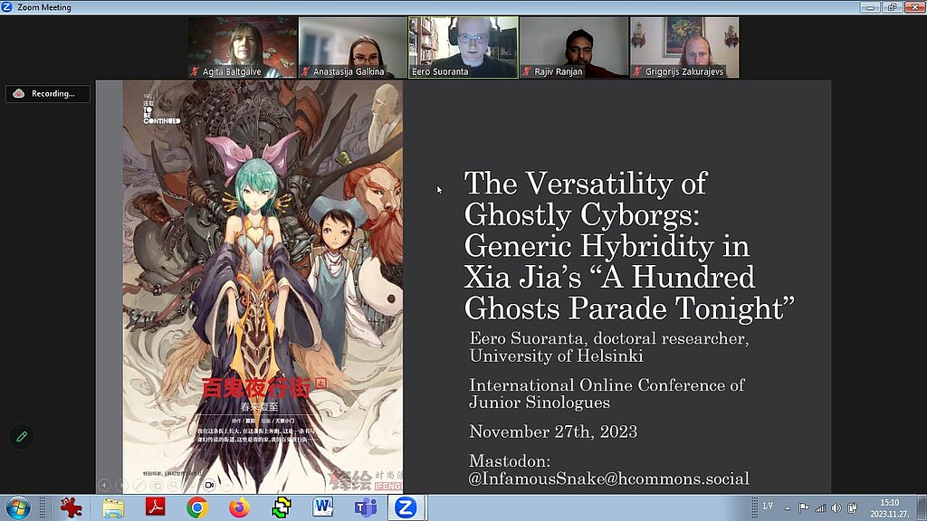Click the red Chinese poster title 百鬼夜行街
Image resolution: width=927 pixels, height=521 pixels.
(x=256, y=388)
